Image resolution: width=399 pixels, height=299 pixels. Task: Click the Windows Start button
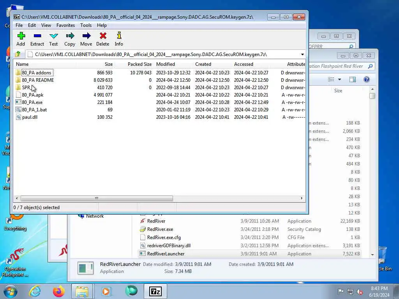(11, 291)
